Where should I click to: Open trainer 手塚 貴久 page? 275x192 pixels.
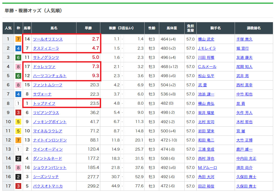244,39
